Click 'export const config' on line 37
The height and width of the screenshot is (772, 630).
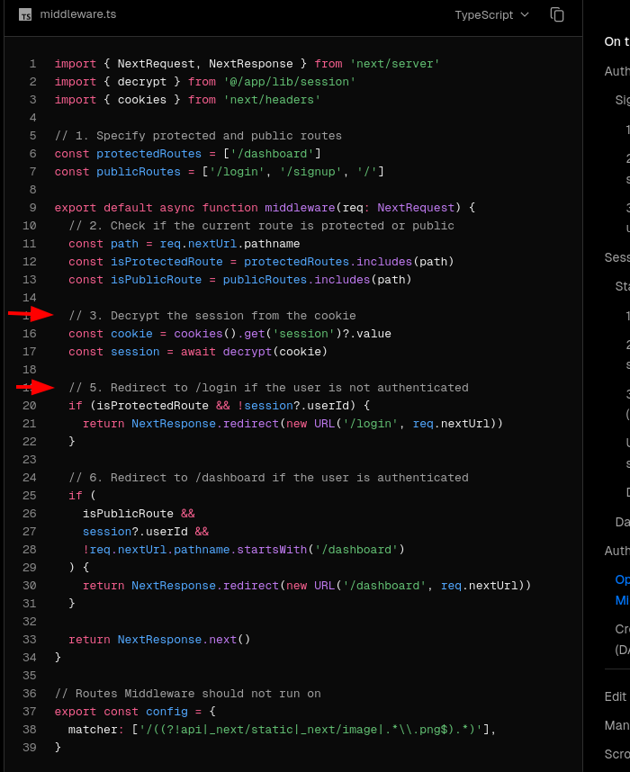(x=121, y=712)
